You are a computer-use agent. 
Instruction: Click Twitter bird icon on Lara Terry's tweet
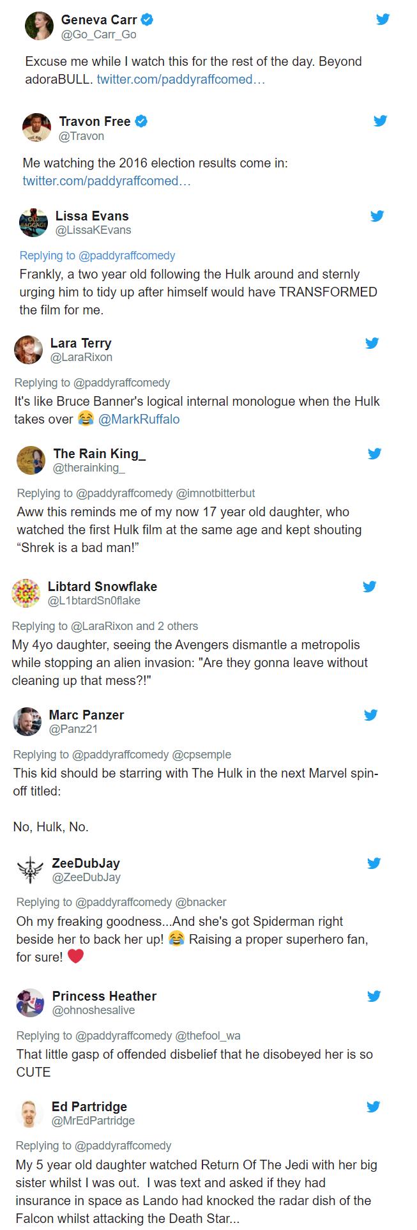point(372,342)
